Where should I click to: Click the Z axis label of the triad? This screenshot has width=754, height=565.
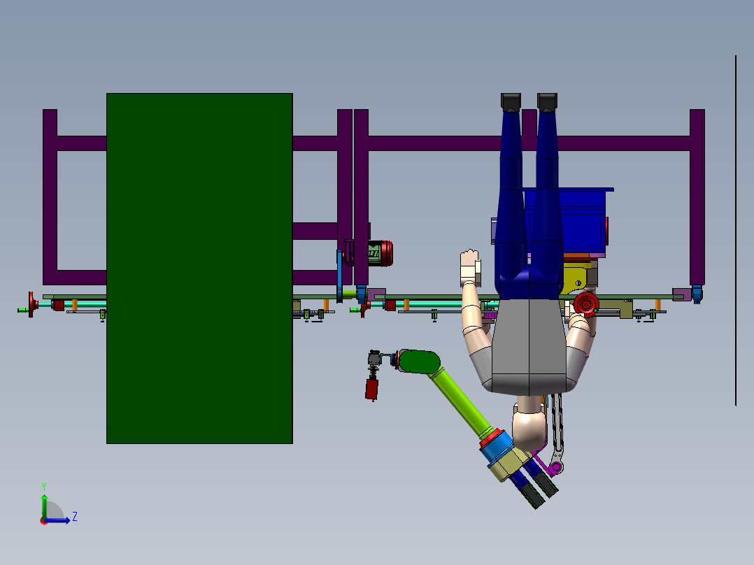75,517
